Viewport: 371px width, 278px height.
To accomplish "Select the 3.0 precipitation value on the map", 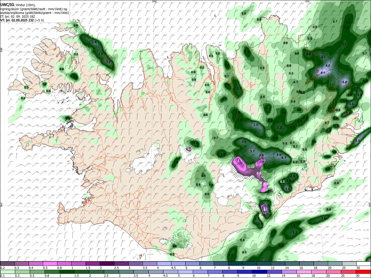I will click(244, 142).
